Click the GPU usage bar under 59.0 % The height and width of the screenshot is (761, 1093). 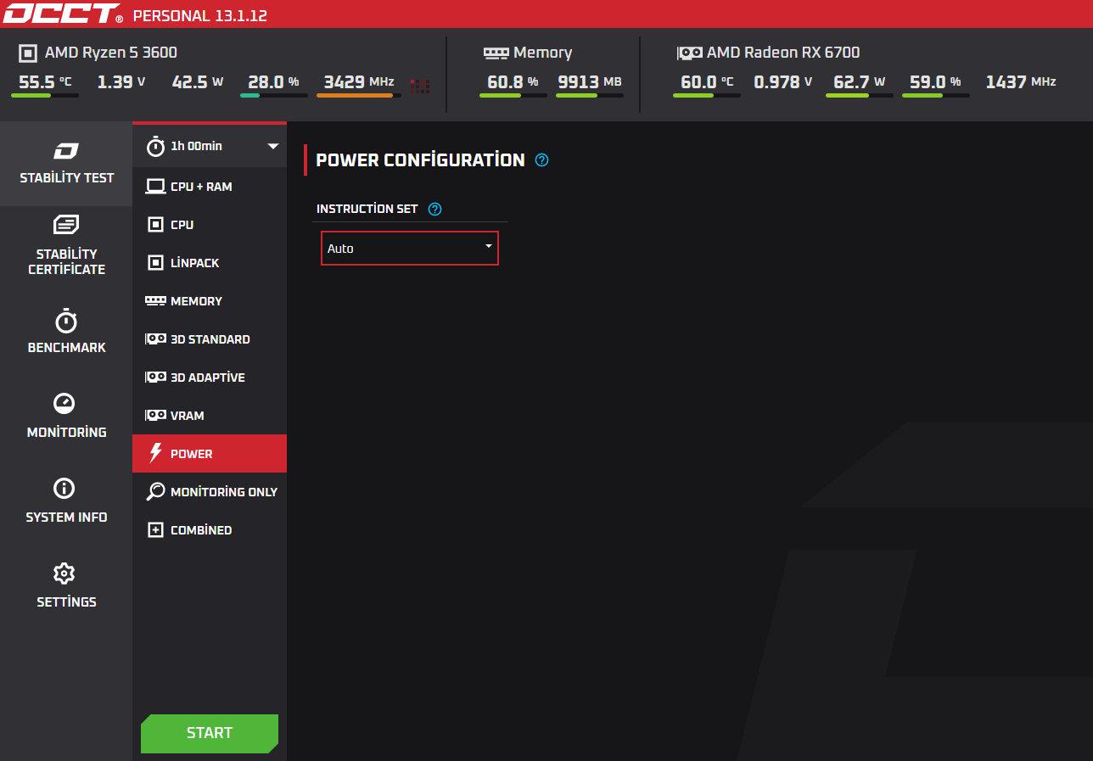point(936,96)
